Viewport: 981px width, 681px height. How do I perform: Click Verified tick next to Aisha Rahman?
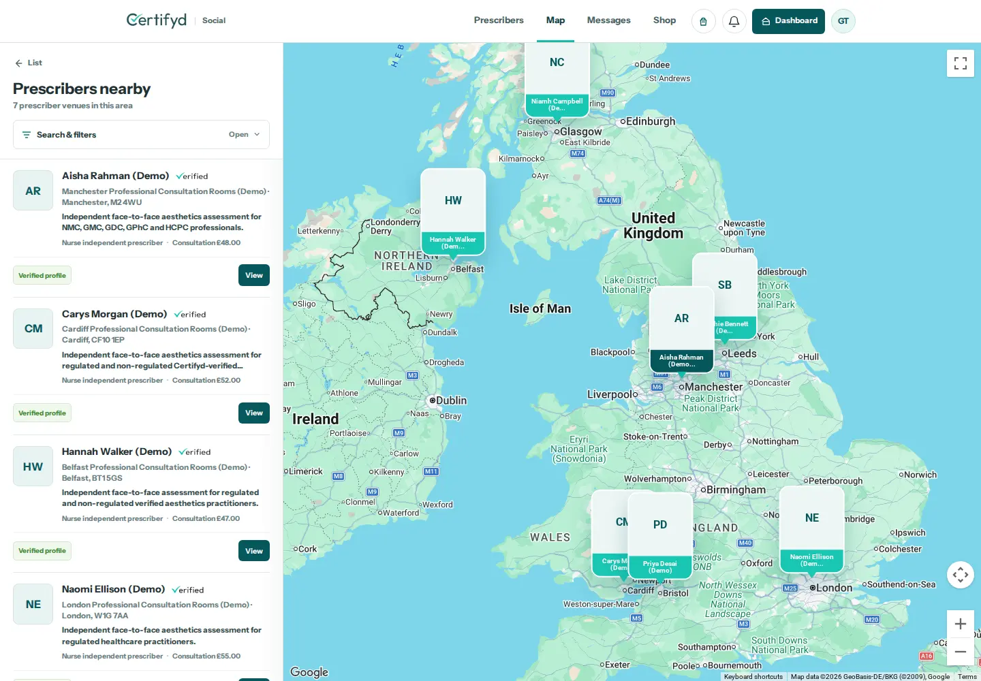(x=192, y=176)
